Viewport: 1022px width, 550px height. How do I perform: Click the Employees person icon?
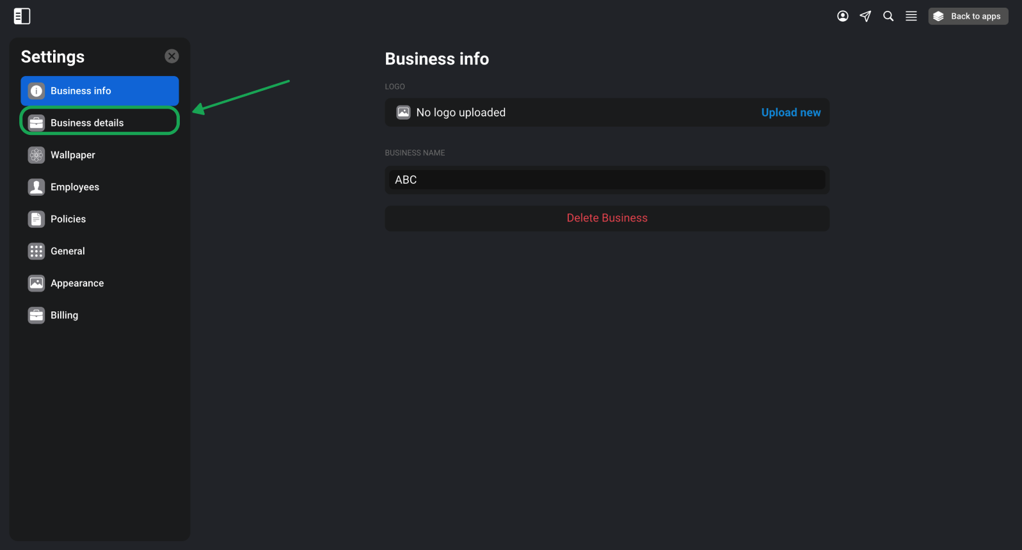click(x=36, y=187)
